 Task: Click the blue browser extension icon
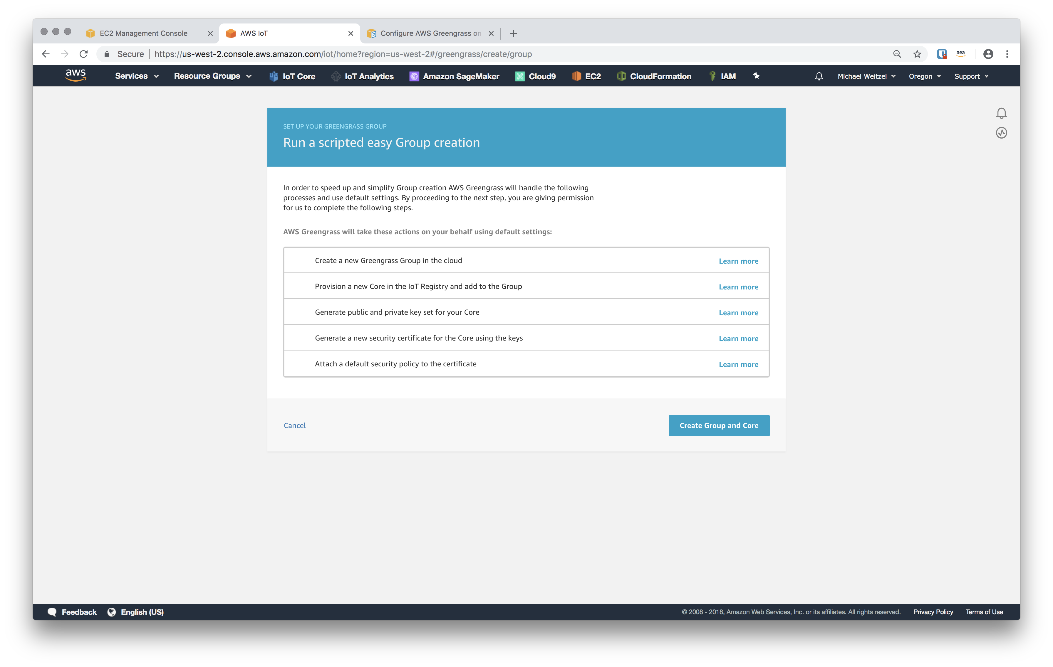[x=941, y=54]
